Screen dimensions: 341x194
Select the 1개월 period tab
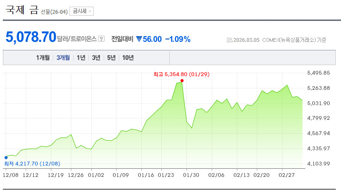pyautogui.click(x=43, y=58)
